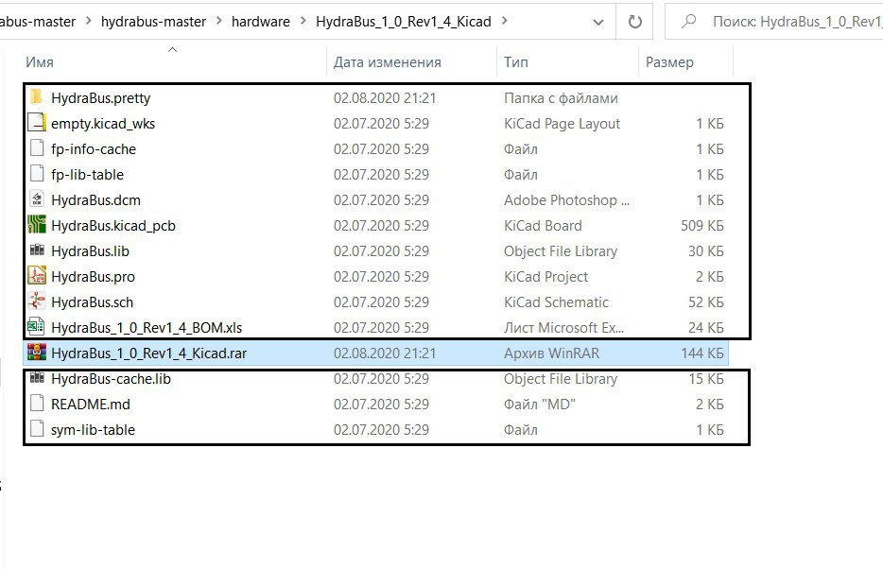Expand chevron after hardware breadcrumb

(303, 21)
